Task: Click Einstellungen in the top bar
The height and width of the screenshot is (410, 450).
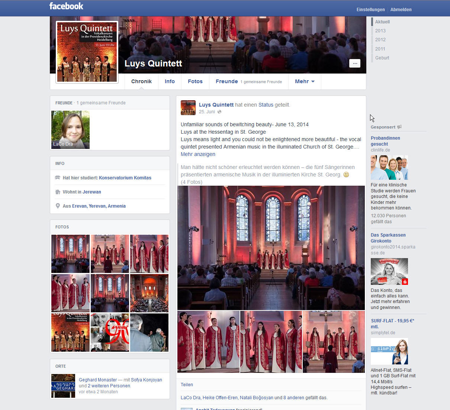Action: [370, 10]
